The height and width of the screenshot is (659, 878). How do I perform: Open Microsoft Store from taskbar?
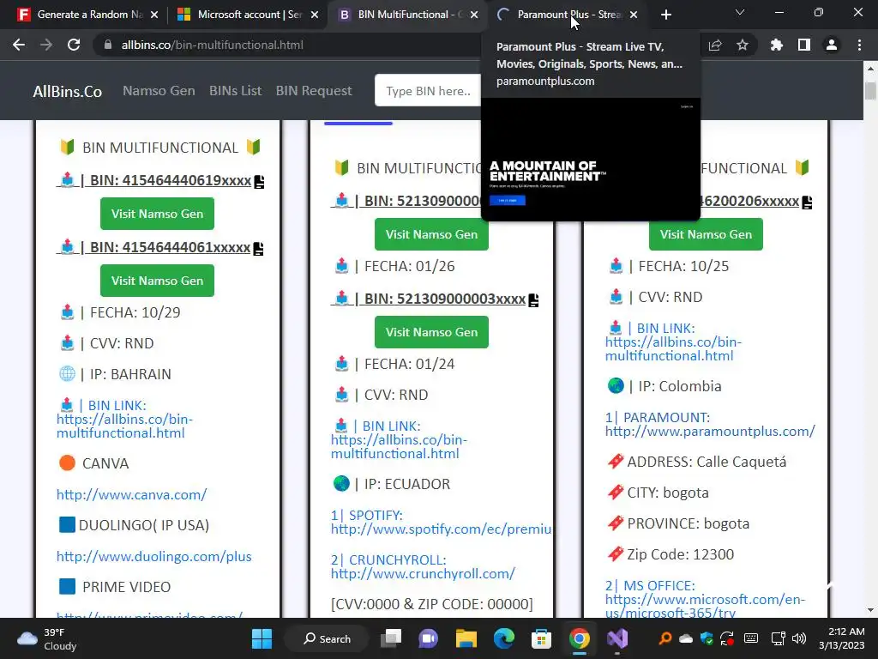point(542,638)
